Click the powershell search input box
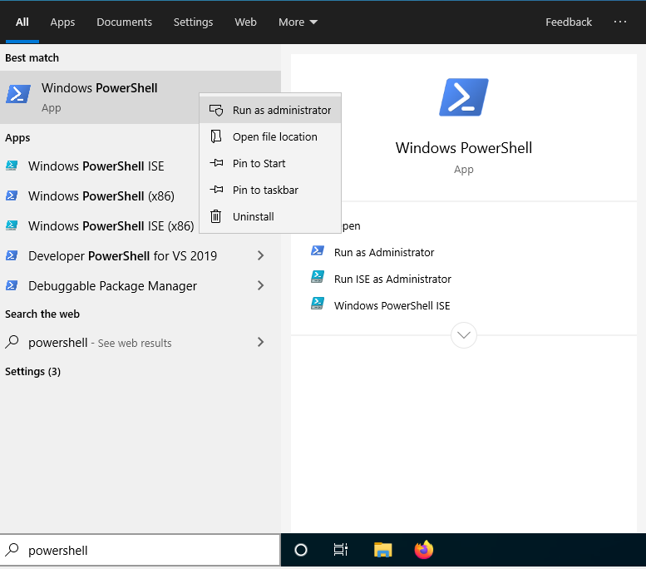The image size is (646, 569). click(x=150, y=550)
